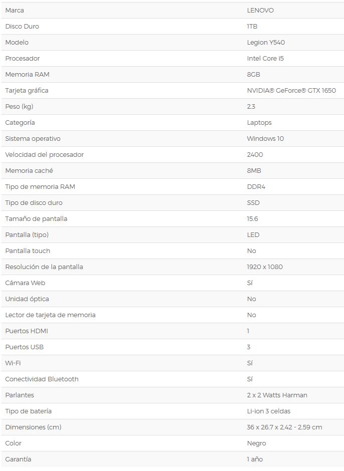Click the Dimensiones (cm) label
Image resolution: width=344 pixels, height=471 pixels.
[x=34, y=427]
